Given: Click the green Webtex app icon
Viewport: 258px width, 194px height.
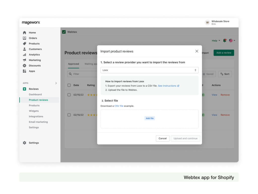Looking at the screenshot, I should pos(64,32).
